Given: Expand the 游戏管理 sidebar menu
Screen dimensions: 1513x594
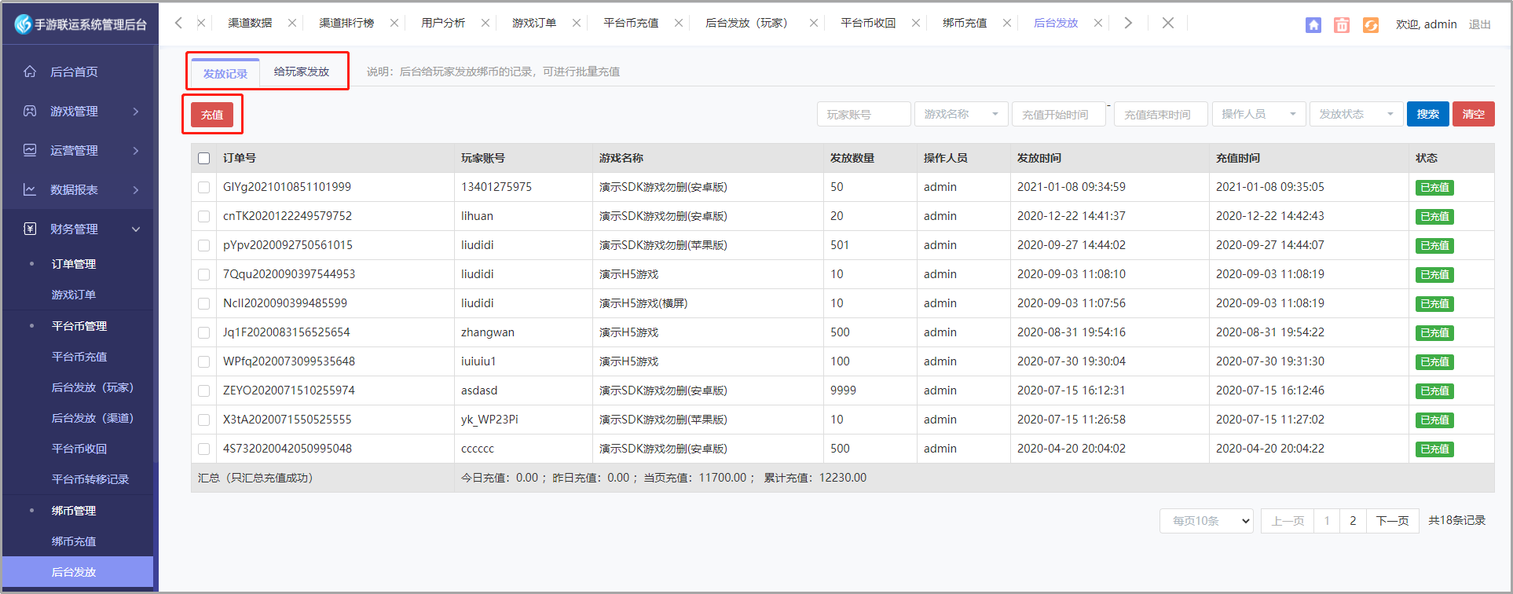Looking at the screenshot, I should 136,112.
